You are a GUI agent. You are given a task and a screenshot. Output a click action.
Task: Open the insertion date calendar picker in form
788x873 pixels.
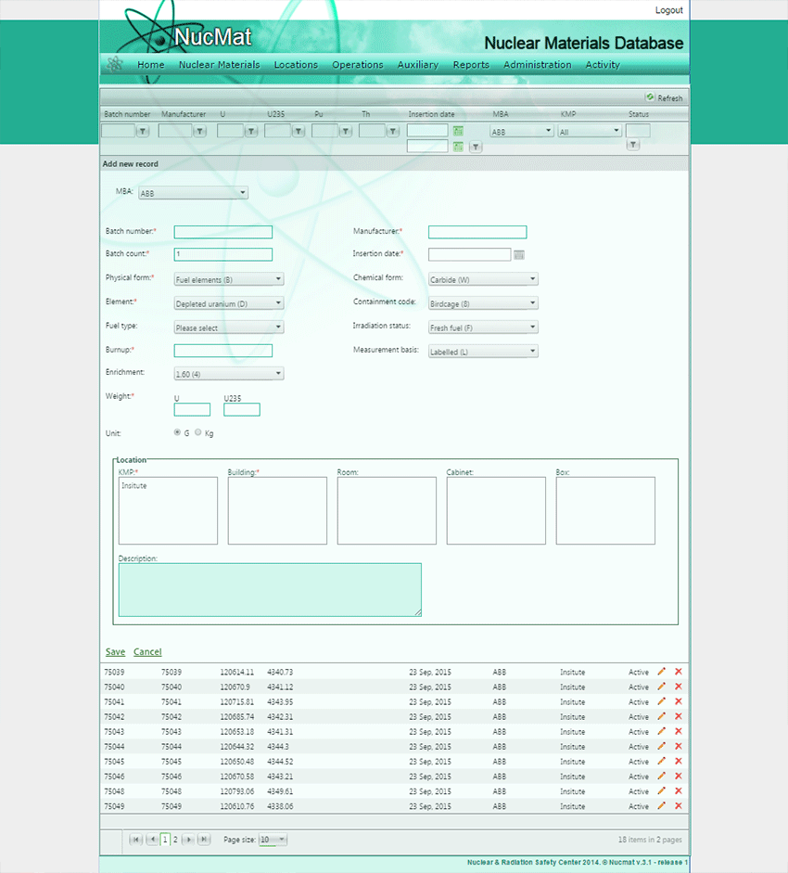point(519,254)
